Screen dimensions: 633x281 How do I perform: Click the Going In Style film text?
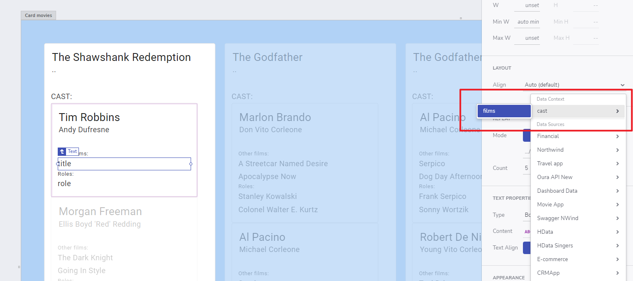tap(81, 271)
